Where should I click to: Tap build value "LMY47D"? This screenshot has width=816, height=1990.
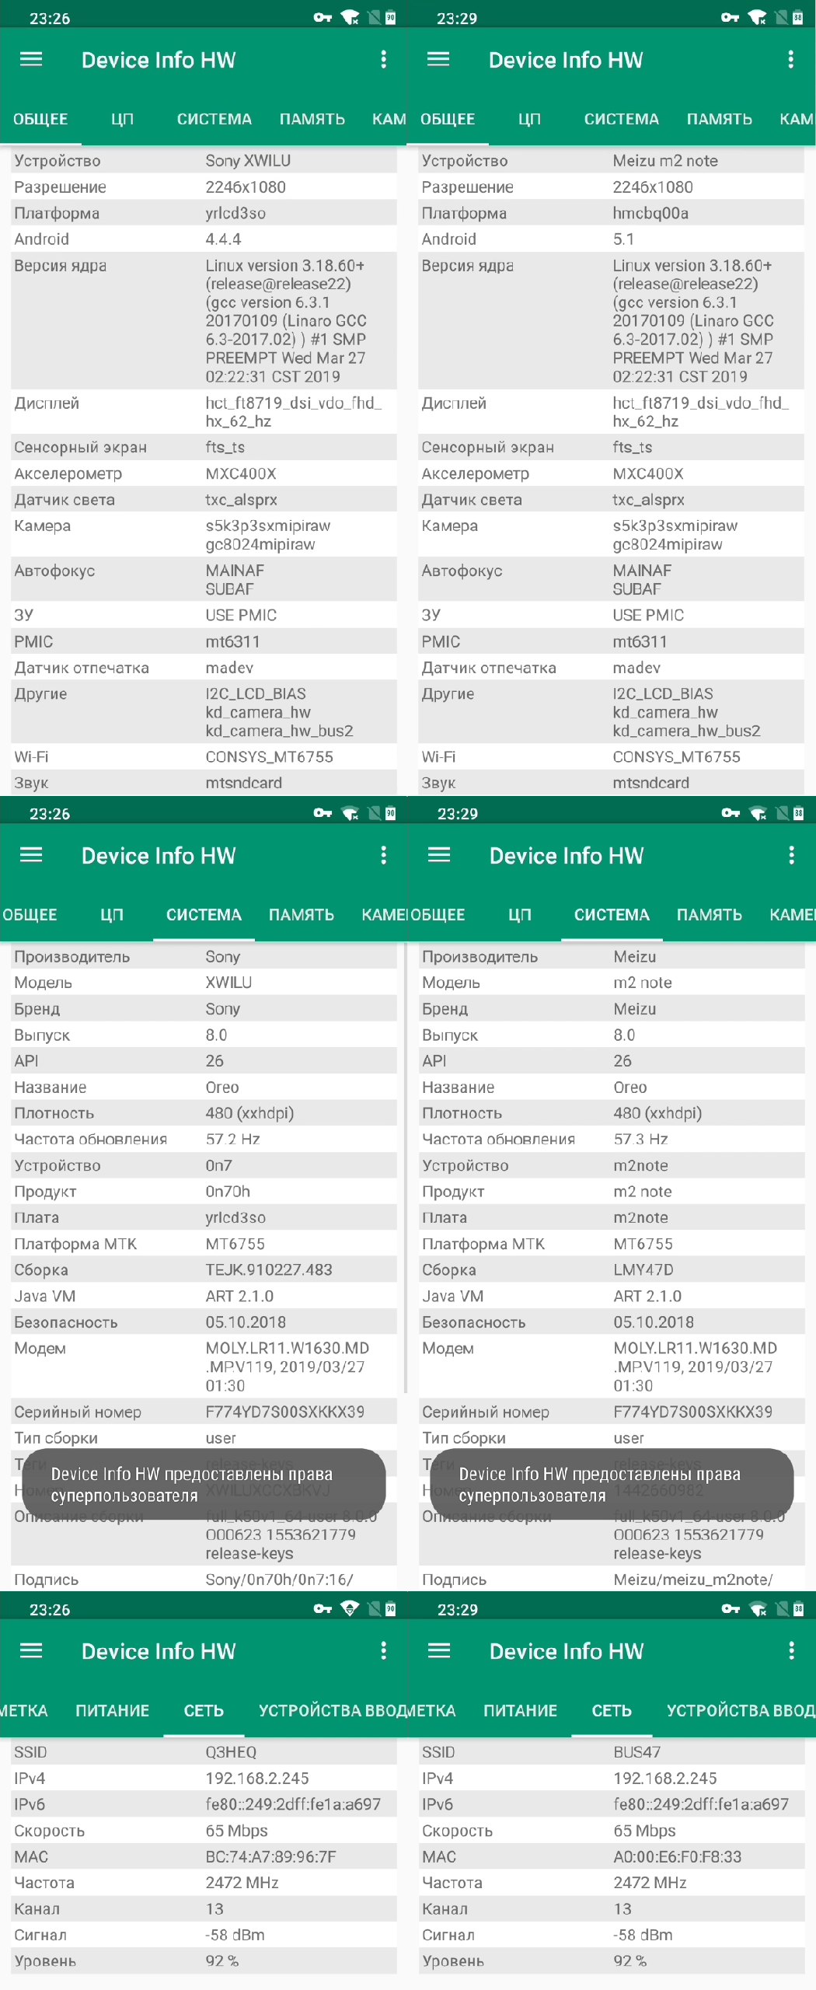click(643, 1269)
